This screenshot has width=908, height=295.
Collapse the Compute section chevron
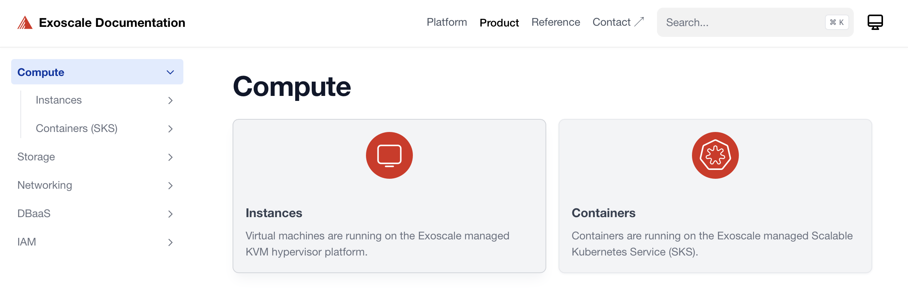coord(170,72)
